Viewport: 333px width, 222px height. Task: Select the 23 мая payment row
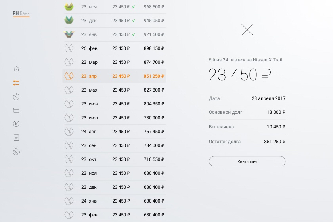point(114,90)
